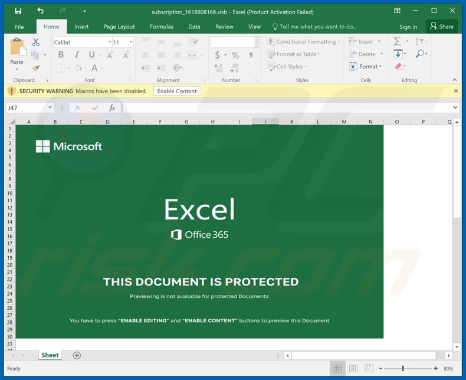The width and height of the screenshot is (466, 380).
Task: Decrease font size button
Action: [126, 55]
